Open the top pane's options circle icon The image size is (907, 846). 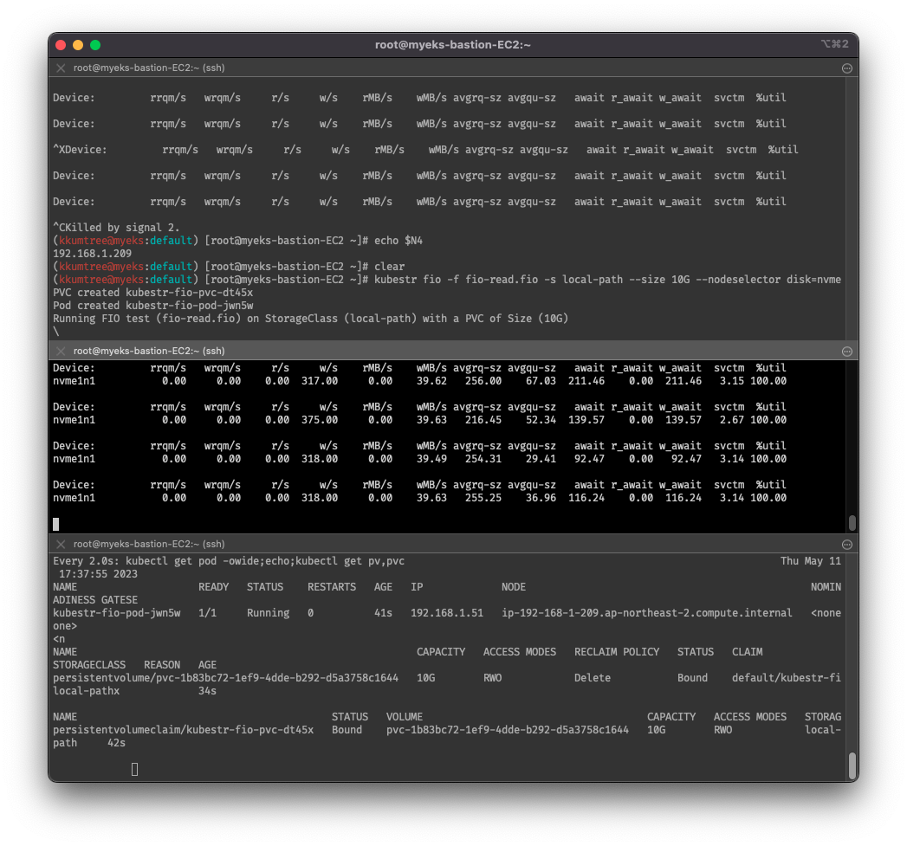coord(847,68)
